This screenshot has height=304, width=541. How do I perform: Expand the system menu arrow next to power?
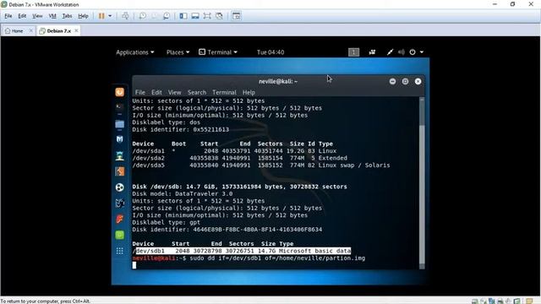[422, 52]
